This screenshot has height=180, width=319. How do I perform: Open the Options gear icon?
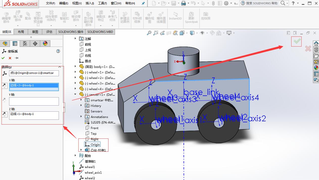pos(226,3)
